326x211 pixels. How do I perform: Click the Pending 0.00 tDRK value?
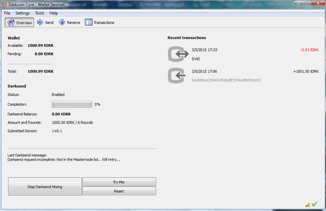(44, 54)
